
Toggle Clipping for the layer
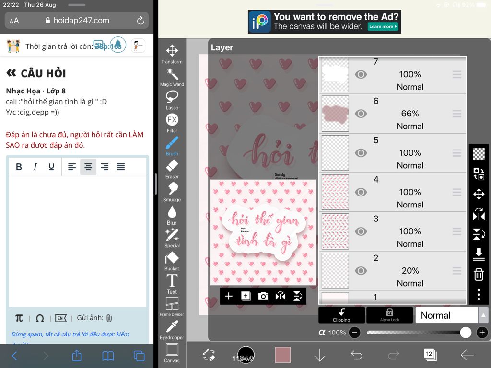[341, 315]
